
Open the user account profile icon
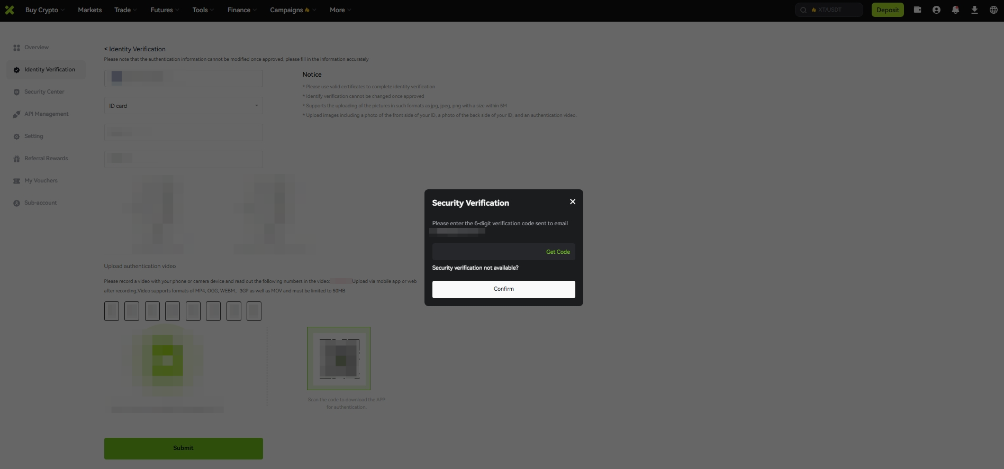[x=936, y=10]
